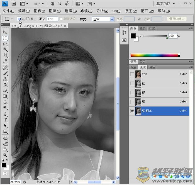Launch Adobe Bridge from top bar
This screenshot has width=195, height=185.
13,4
